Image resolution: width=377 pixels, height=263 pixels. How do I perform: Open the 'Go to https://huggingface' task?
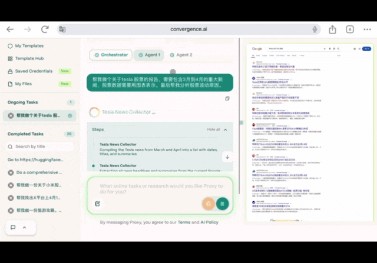[35, 159]
